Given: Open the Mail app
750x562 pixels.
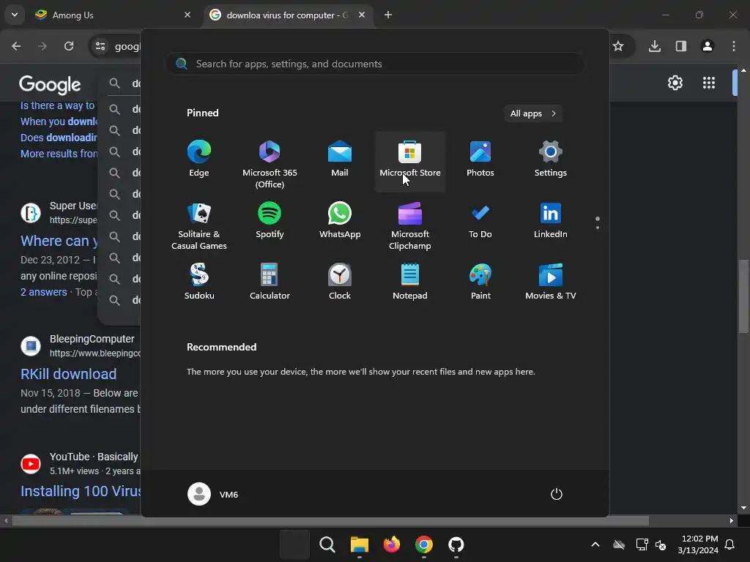Looking at the screenshot, I should click(x=340, y=160).
